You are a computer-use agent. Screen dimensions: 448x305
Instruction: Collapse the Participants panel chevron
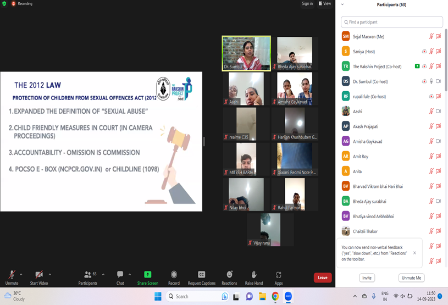point(342,4)
